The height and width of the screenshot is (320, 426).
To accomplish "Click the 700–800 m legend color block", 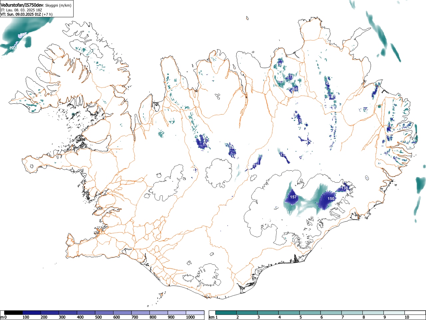I will pyautogui.click(x=141, y=313).
